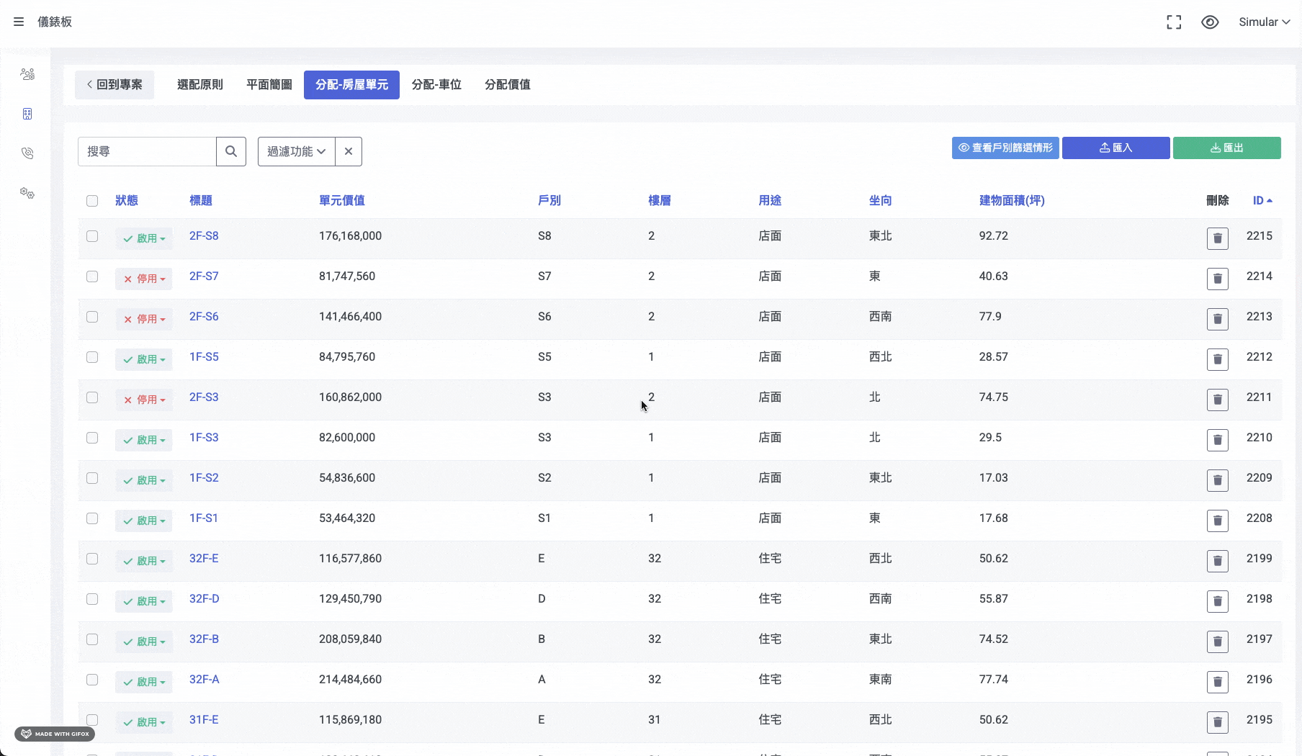
Task: Check the box for row 32F-D
Action: [x=92, y=599]
